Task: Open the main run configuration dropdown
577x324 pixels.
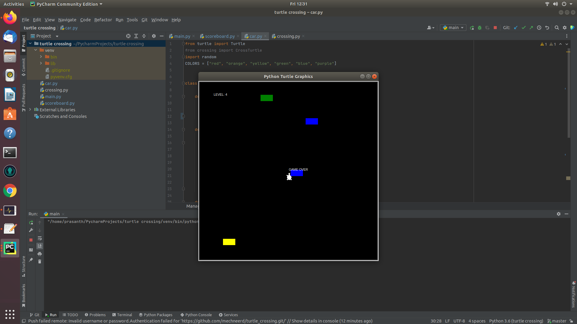Action: (x=453, y=27)
